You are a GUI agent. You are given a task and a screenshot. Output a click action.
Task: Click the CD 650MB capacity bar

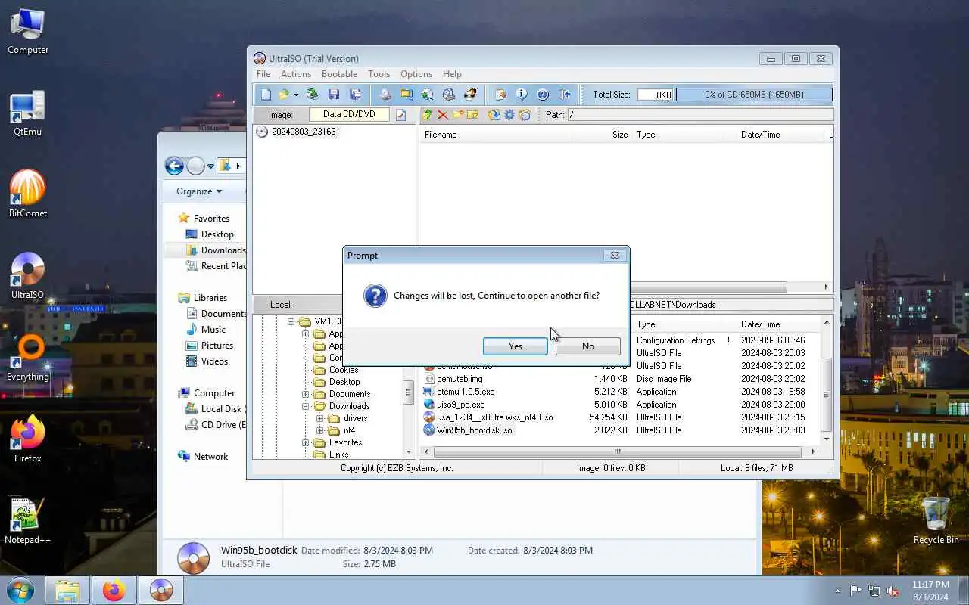754,95
